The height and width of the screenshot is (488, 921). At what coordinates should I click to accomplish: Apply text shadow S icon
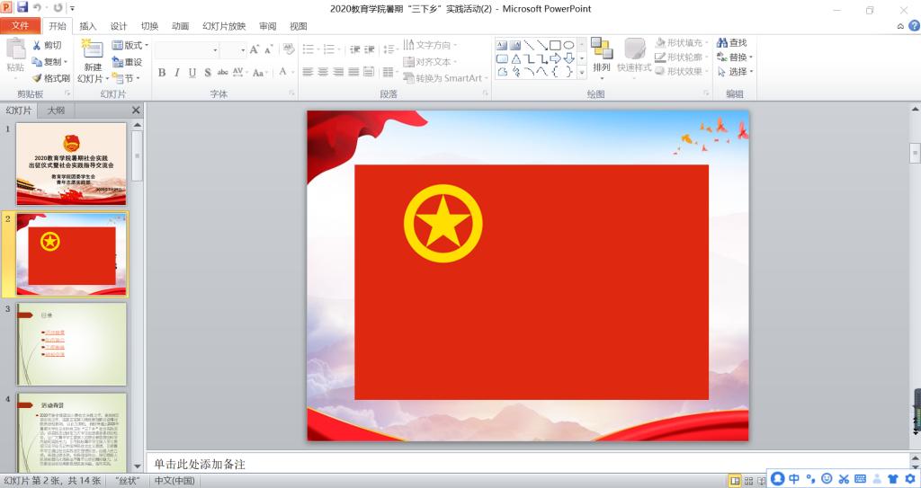(x=208, y=72)
